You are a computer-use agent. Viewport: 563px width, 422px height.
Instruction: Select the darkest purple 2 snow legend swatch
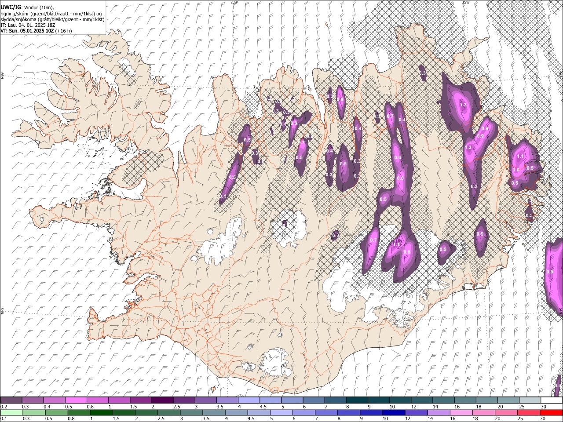point(162,400)
